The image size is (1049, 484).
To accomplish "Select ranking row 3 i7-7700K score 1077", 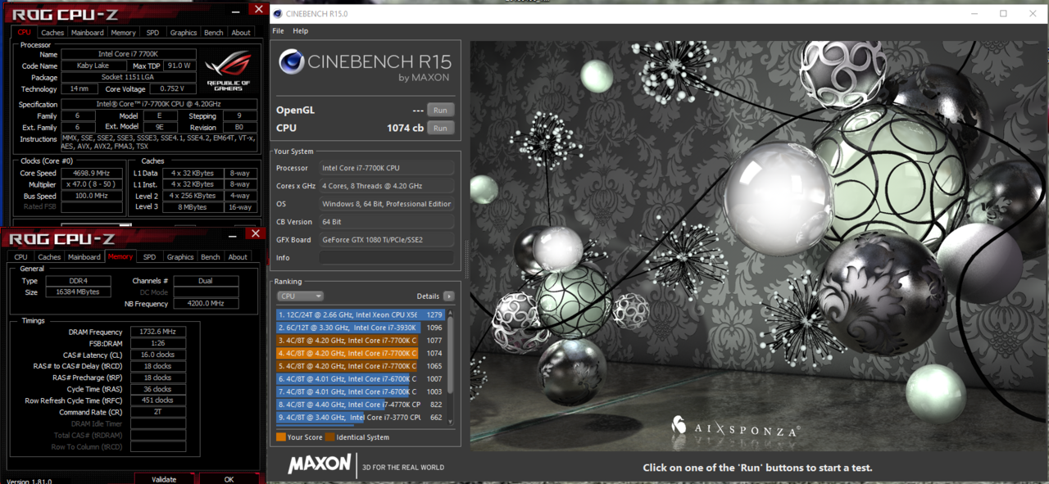I will click(x=361, y=341).
